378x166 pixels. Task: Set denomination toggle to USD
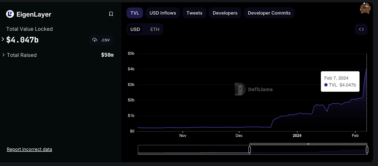(135, 29)
